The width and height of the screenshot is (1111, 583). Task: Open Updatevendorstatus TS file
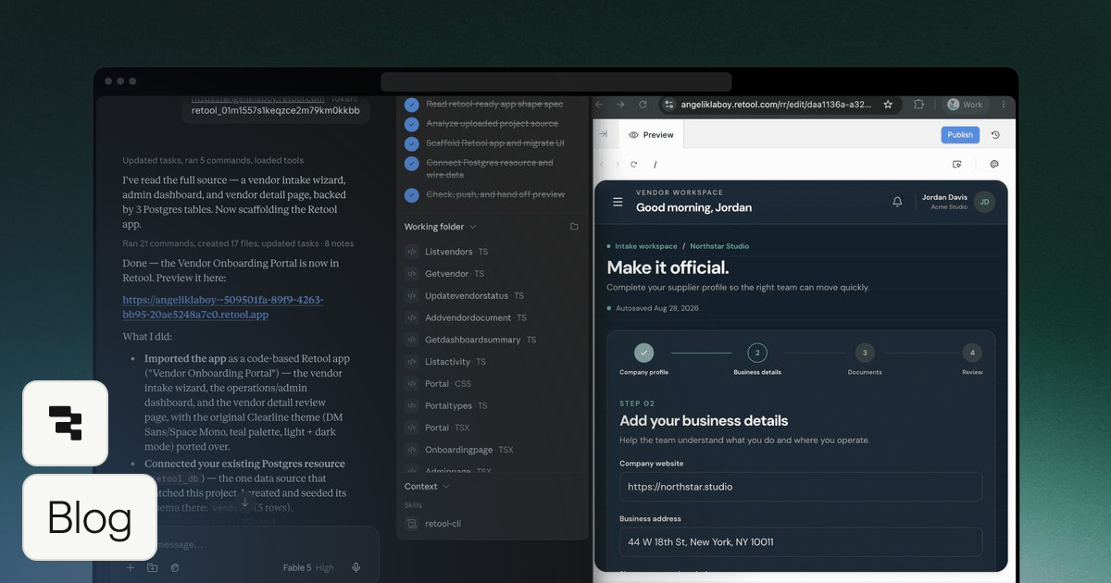pos(475,296)
